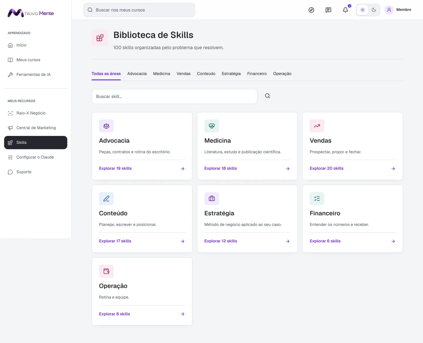Focus the Buscar skill search field
The height and width of the screenshot is (343, 423).
coord(174,96)
